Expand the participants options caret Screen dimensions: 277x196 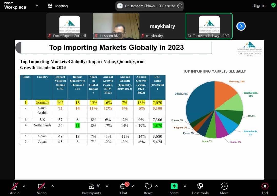click(107, 186)
